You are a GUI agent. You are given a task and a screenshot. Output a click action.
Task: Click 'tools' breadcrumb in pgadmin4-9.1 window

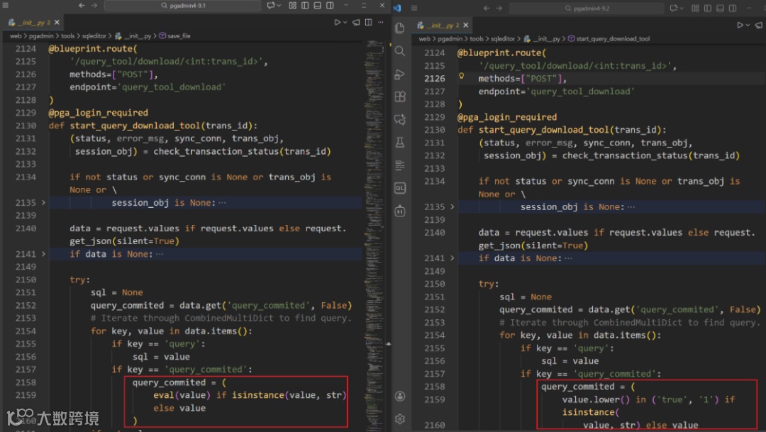(68, 35)
